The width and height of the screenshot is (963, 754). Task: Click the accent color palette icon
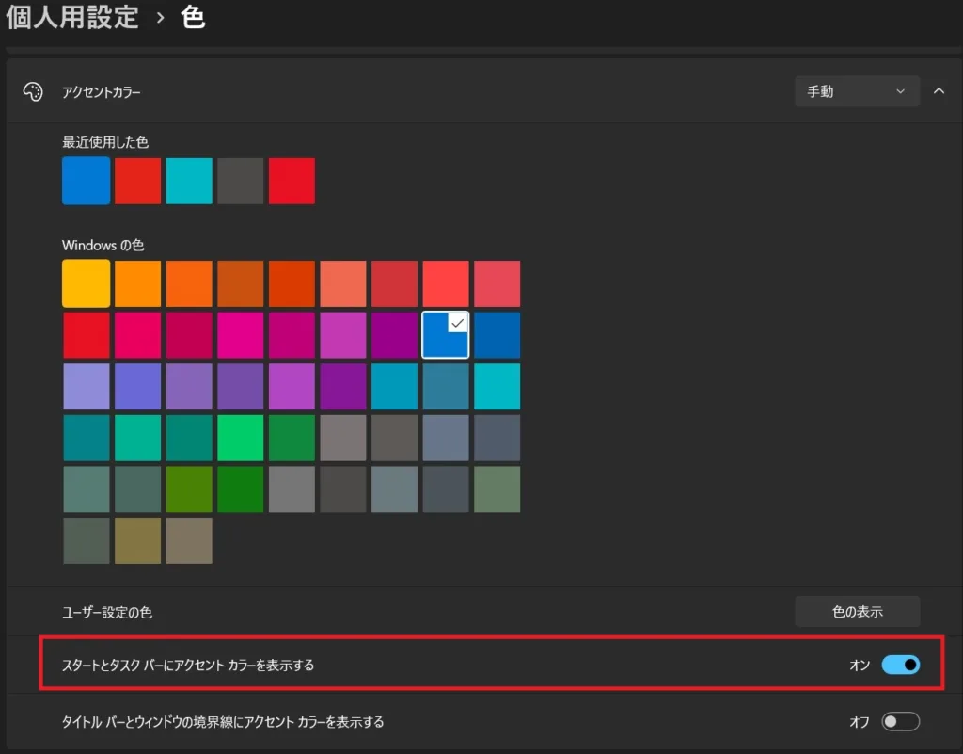(x=32, y=91)
